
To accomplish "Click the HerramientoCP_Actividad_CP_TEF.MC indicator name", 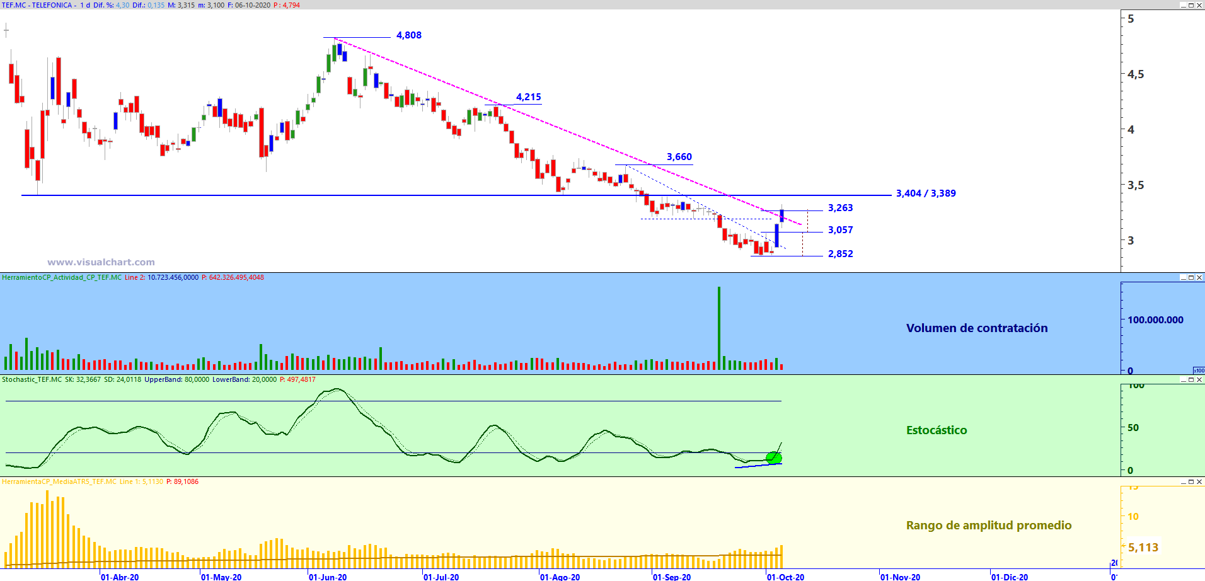I will pyautogui.click(x=62, y=277).
